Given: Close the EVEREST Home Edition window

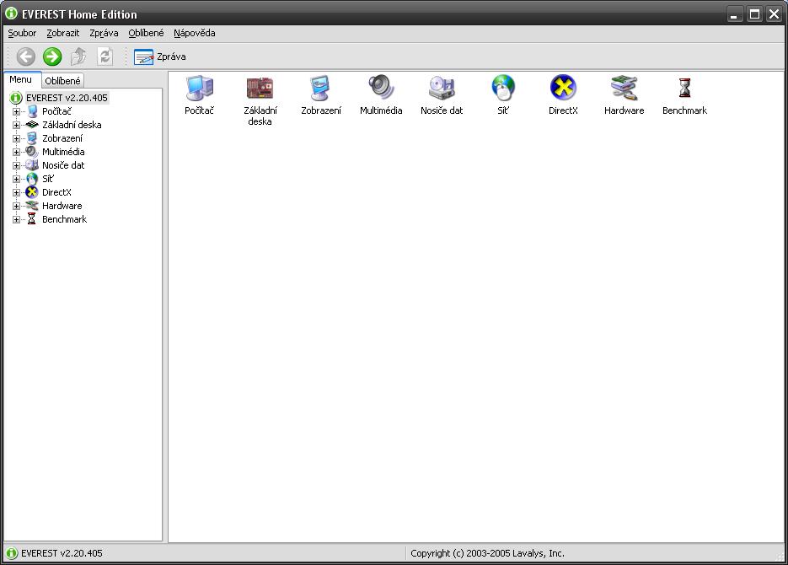Looking at the screenshot, I should pyautogui.click(x=774, y=14).
